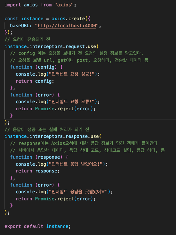The image size is (176, 235).
Task: Click the 'return response;' statement
Action: pos(37,171)
